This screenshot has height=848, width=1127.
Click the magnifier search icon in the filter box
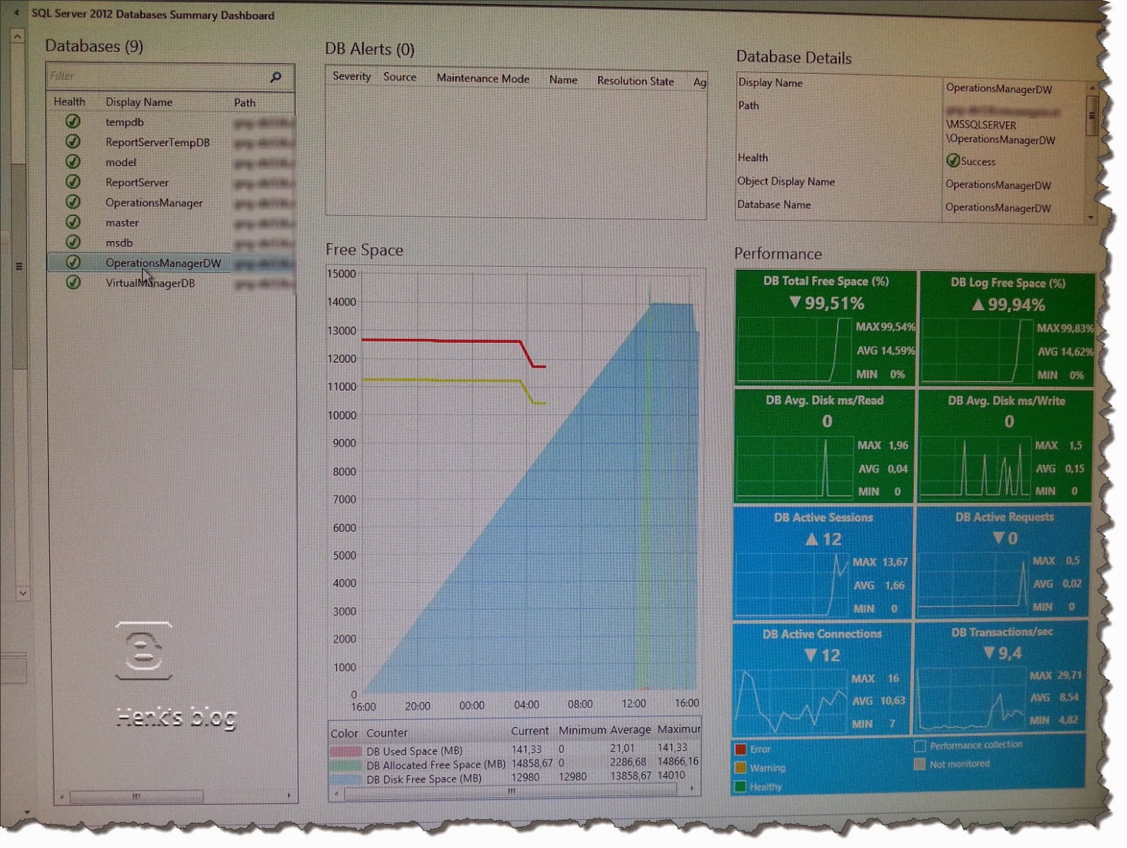pyautogui.click(x=275, y=77)
